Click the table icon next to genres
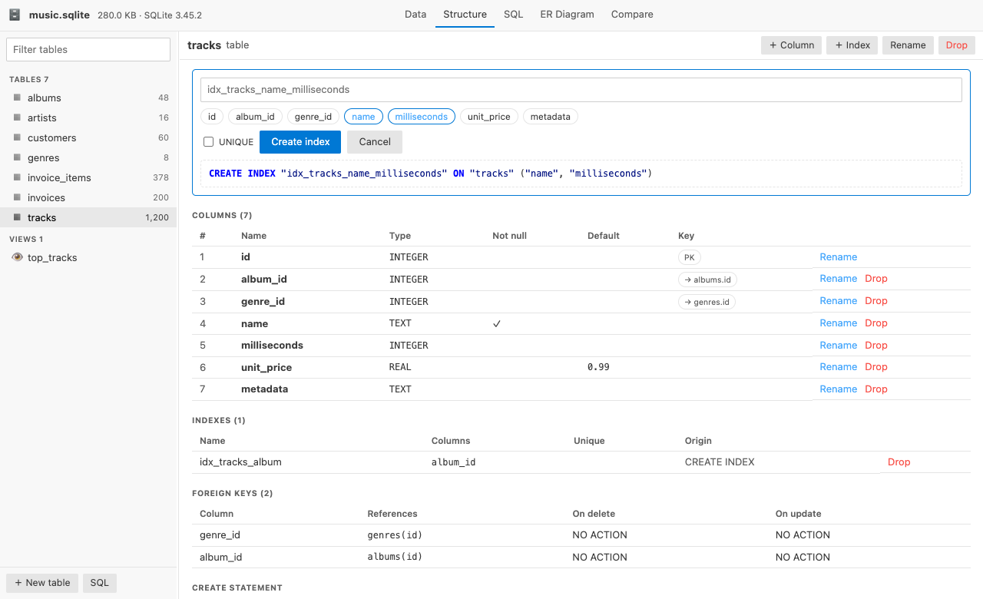 click(x=17, y=157)
